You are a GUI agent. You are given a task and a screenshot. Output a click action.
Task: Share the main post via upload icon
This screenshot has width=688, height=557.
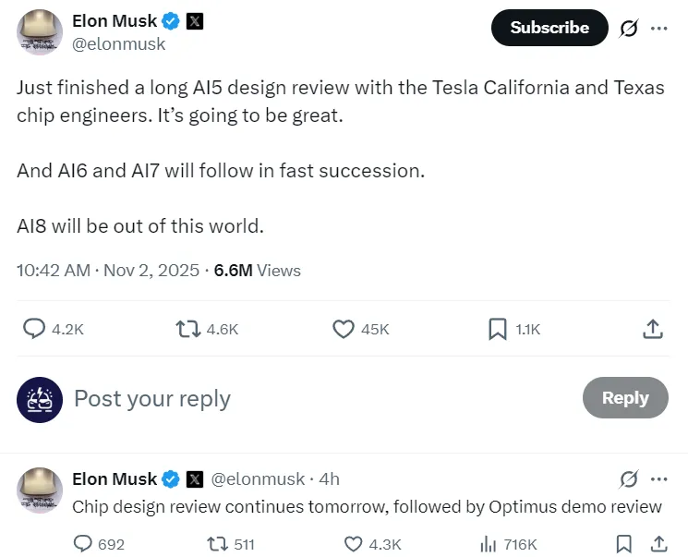(652, 328)
